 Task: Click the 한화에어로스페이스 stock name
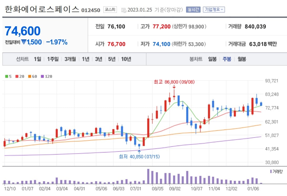(x=42, y=9)
